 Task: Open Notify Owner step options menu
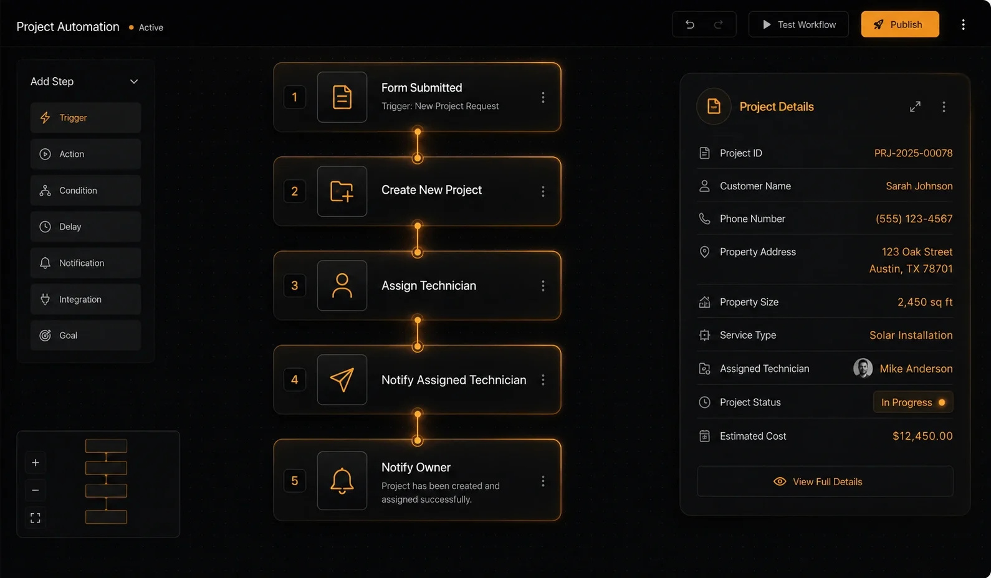[x=543, y=481]
